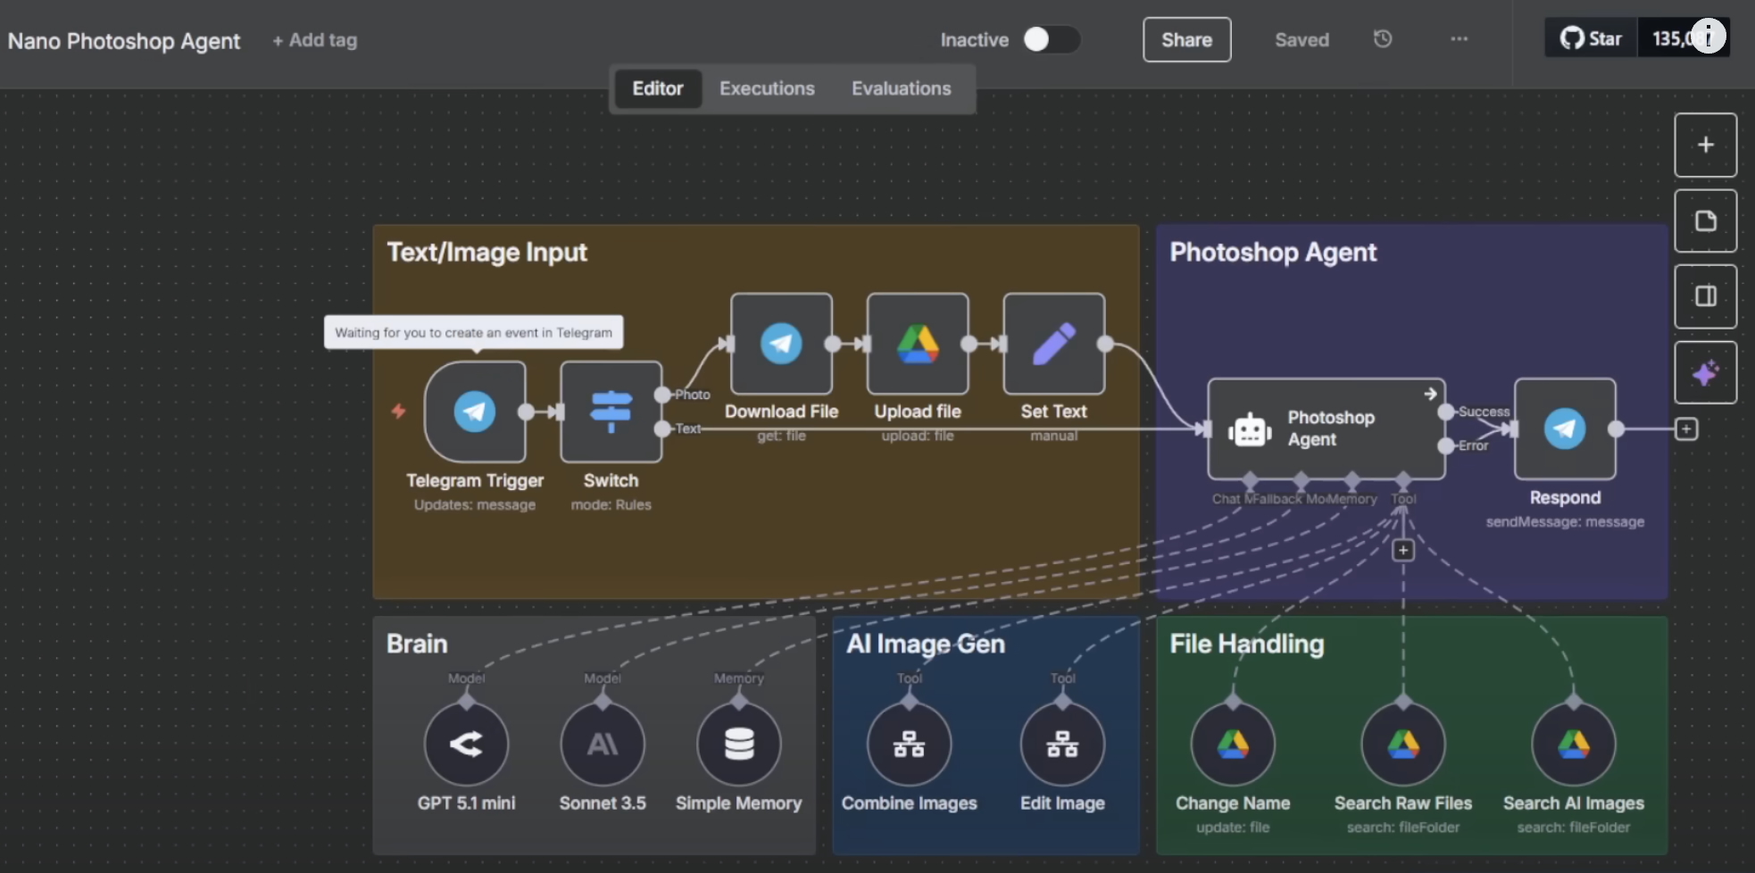The width and height of the screenshot is (1755, 873).
Task: Select the Simple Memory node icon
Action: click(x=737, y=743)
